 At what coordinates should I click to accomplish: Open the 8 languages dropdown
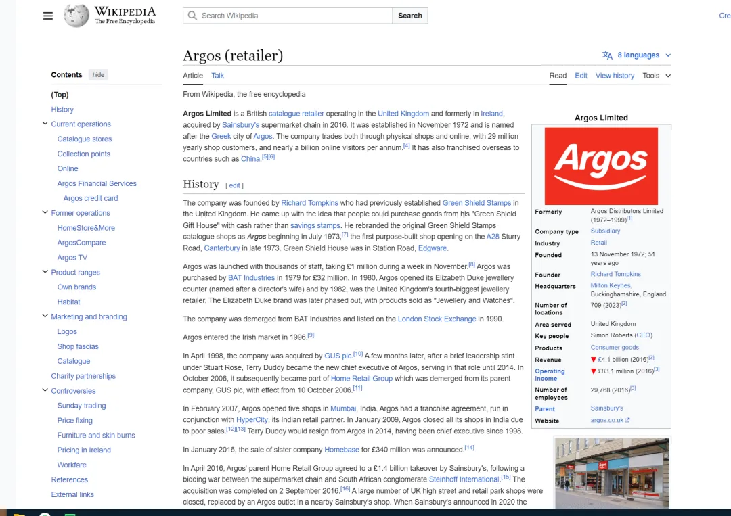(x=637, y=55)
